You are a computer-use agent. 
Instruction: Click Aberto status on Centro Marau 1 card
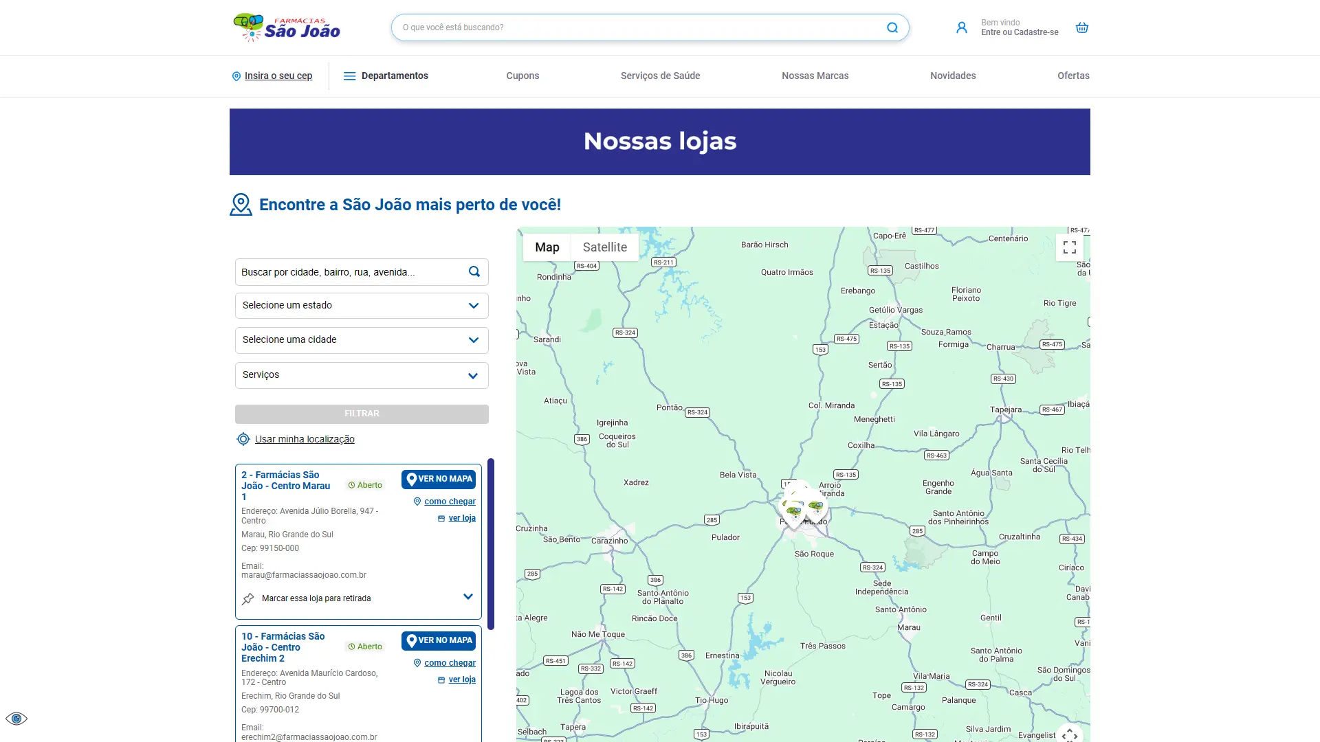click(365, 485)
